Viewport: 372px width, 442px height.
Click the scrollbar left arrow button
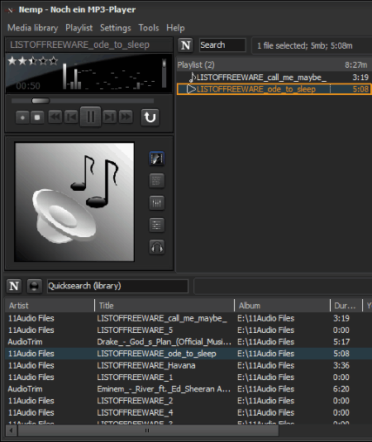tap(12, 430)
